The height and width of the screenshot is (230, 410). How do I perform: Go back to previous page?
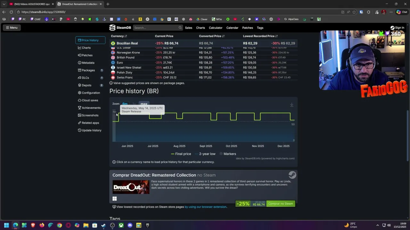click(4, 12)
